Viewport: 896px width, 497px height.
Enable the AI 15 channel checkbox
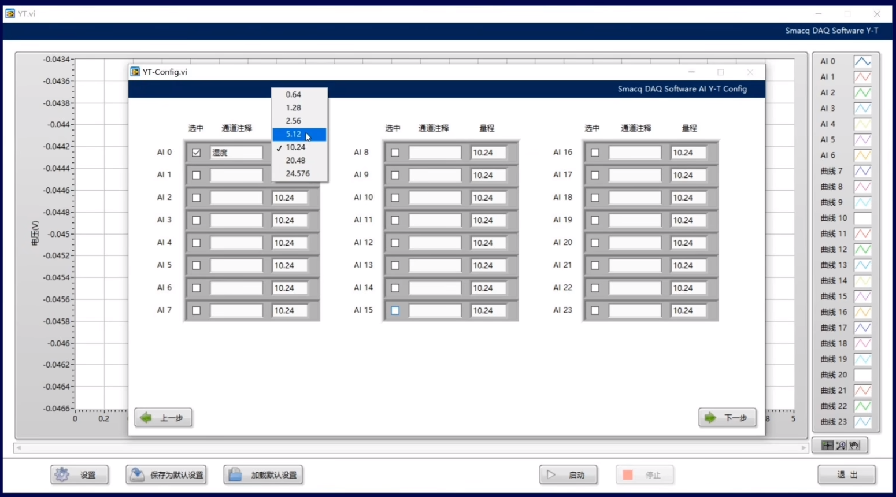(x=395, y=310)
